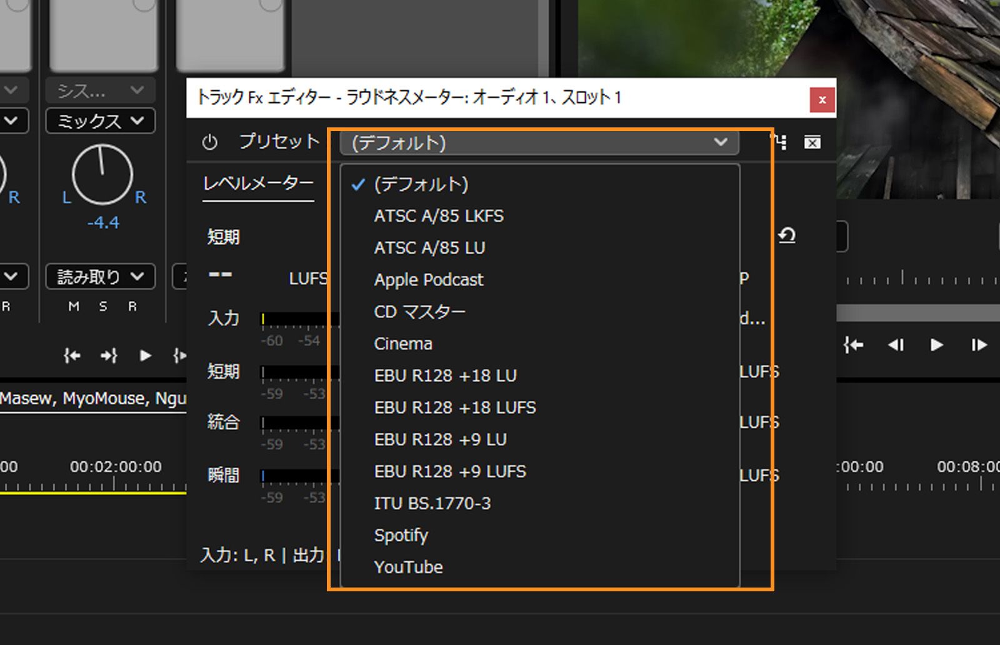Select the EBU R128 +9 LUFS preset

tap(540, 471)
